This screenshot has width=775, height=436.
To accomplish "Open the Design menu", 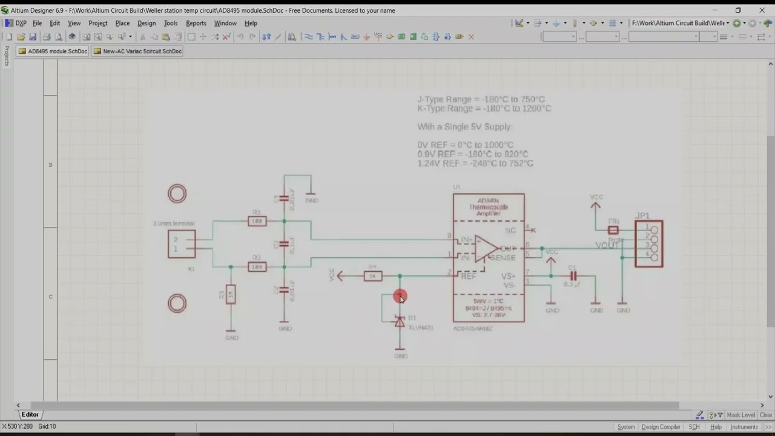I will pos(147,23).
